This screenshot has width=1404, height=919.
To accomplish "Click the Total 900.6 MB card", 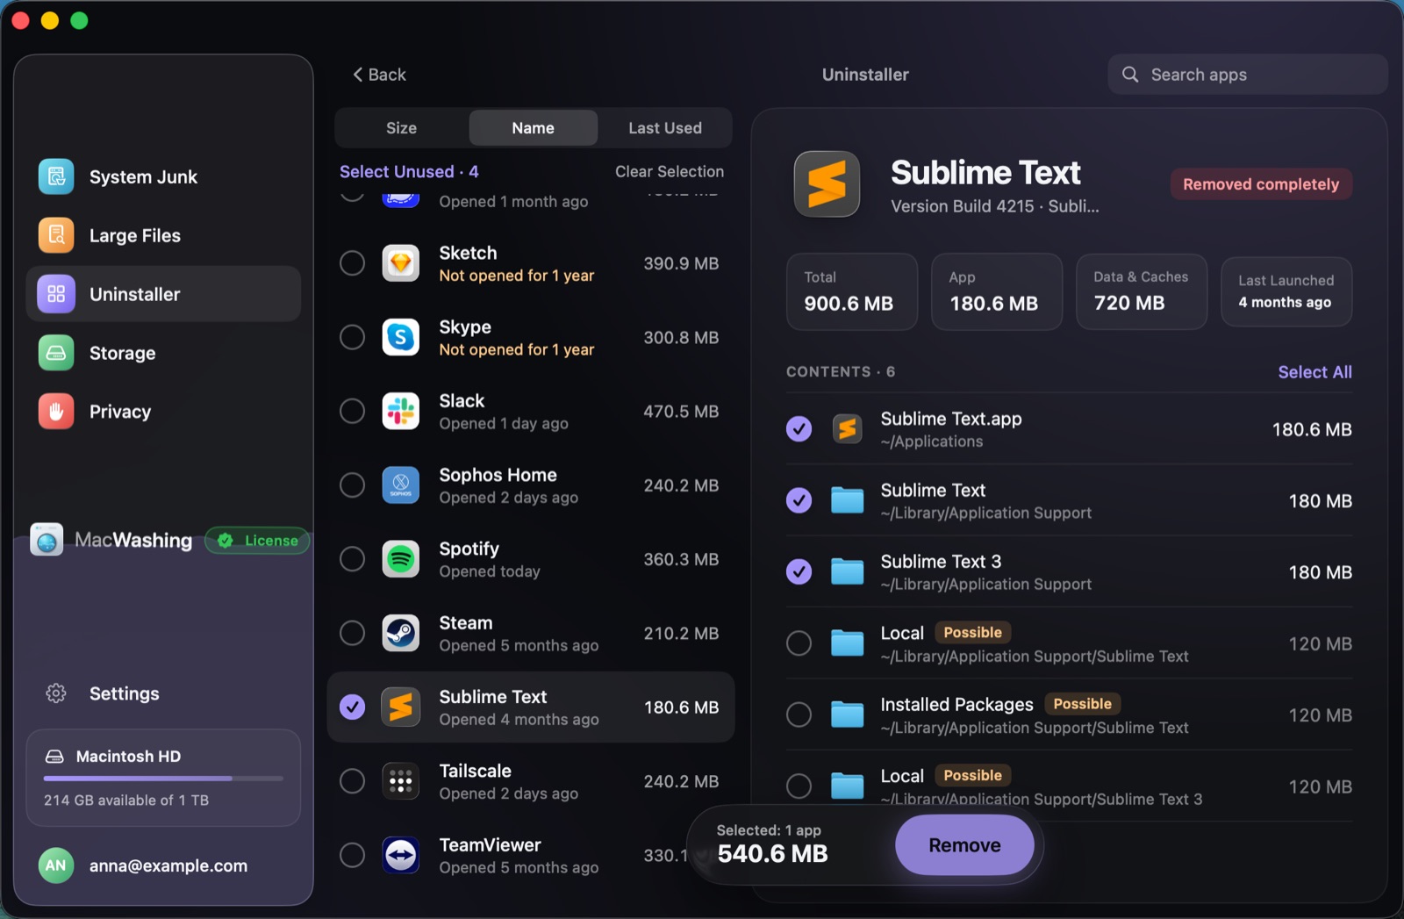I will pyautogui.click(x=852, y=292).
